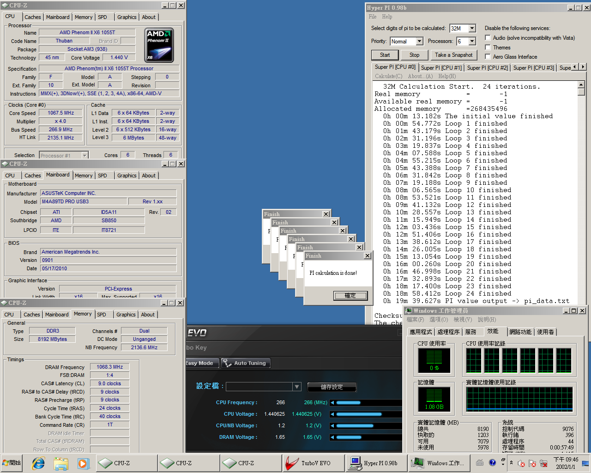Click the show desktop button by the clock
Image resolution: width=591 pixels, height=473 pixels.
point(586,463)
